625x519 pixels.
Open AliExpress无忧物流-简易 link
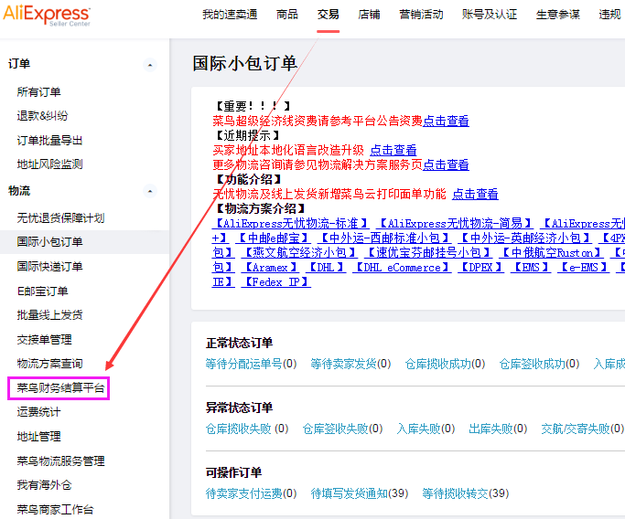[455, 223]
